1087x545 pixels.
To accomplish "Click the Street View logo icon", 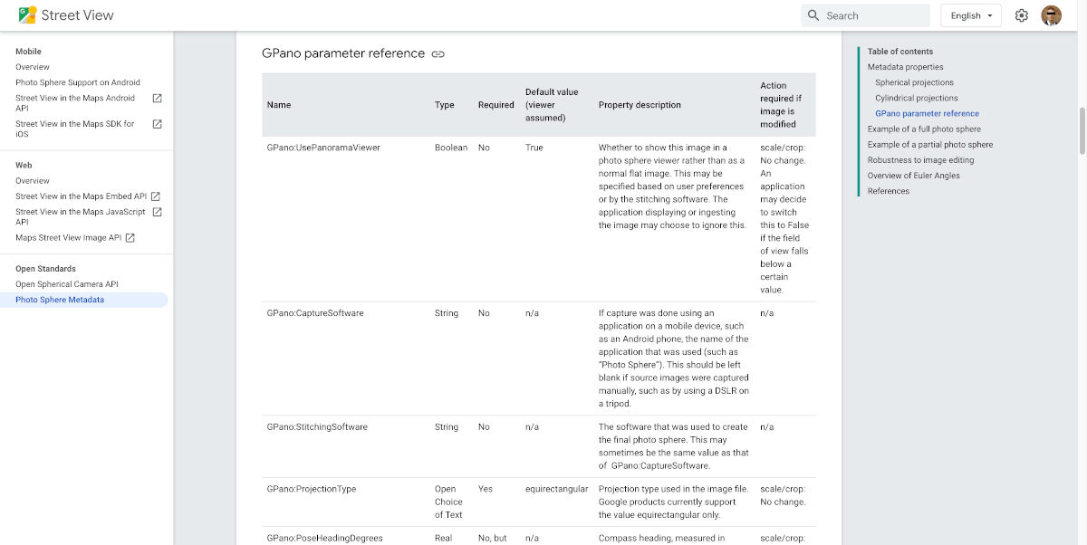I will point(26,14).
